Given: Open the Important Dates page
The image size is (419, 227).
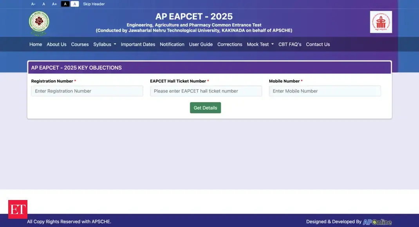Looking at the screenshot, I should (138, 44).
